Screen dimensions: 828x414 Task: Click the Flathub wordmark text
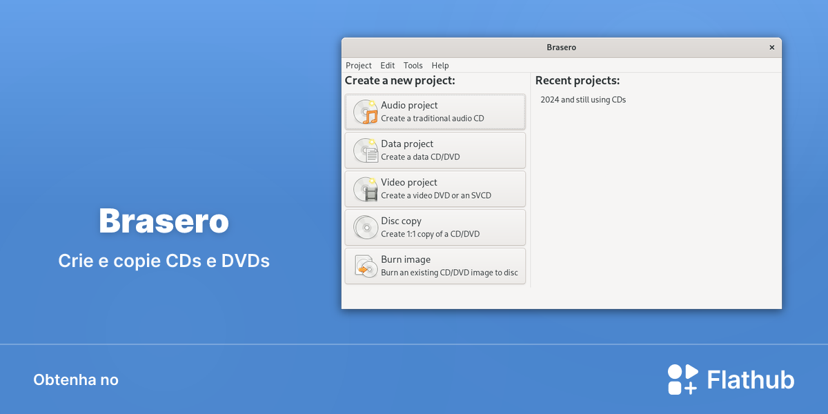(751, 379)
